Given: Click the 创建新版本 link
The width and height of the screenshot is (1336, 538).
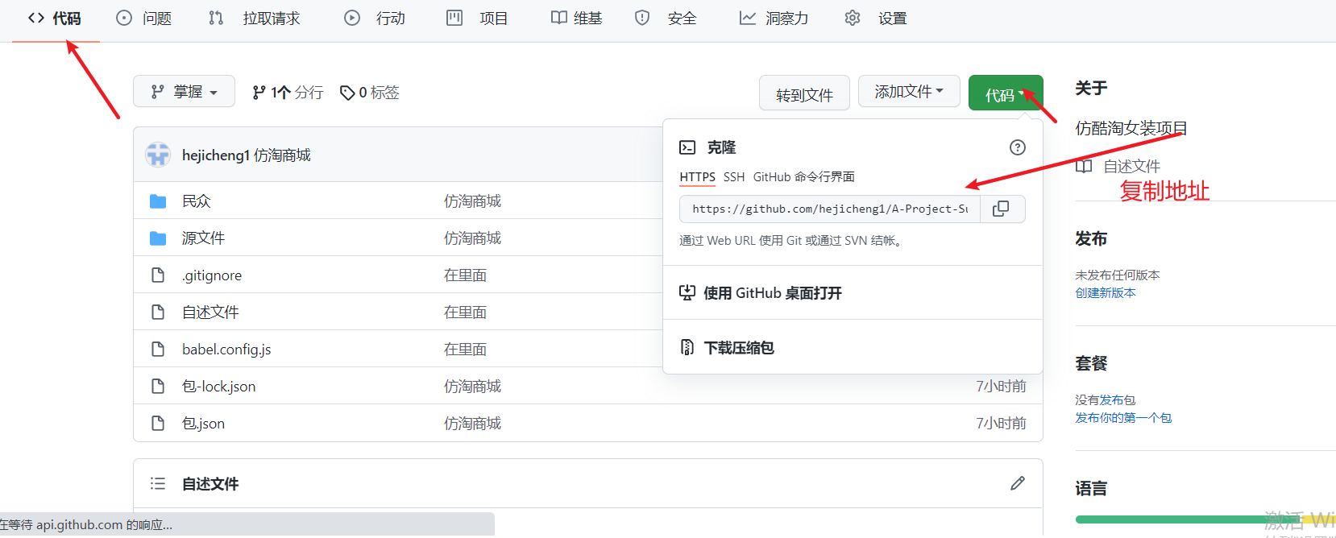Looking at the screenshot, I should click(x=1106, y=292).
